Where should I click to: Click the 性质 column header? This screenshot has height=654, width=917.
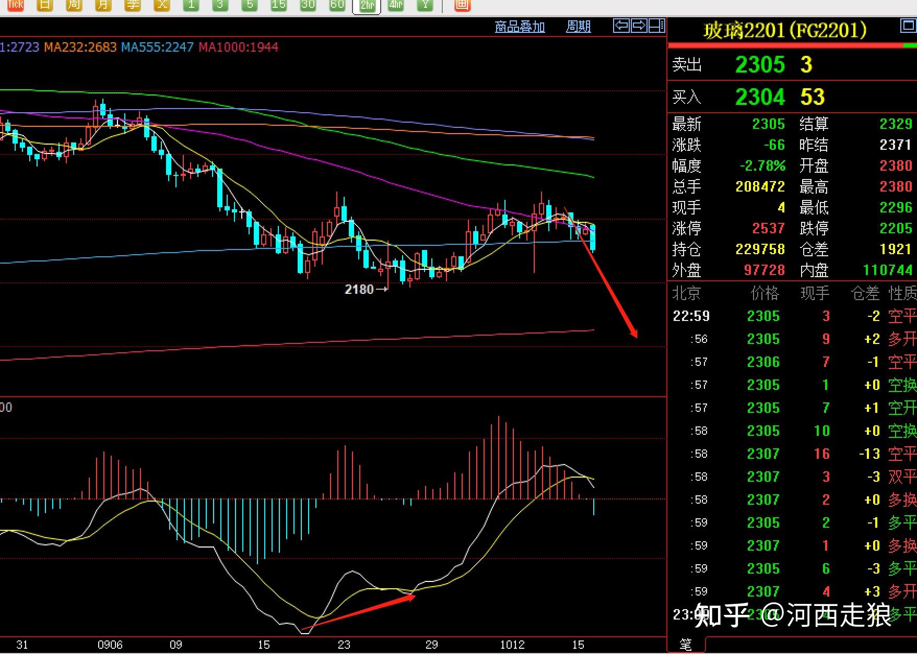[x=903, y=293]
